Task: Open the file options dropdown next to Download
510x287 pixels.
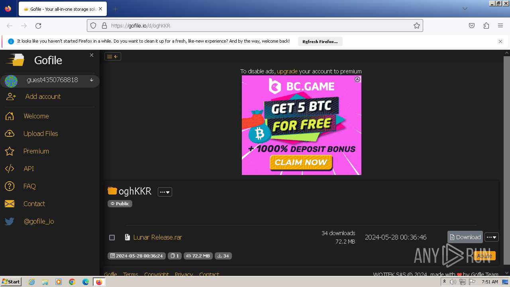Action: point(492,237)
